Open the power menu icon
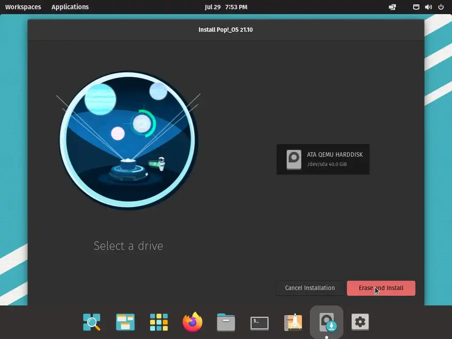452x339 pixels. click(x=441, y=7)
